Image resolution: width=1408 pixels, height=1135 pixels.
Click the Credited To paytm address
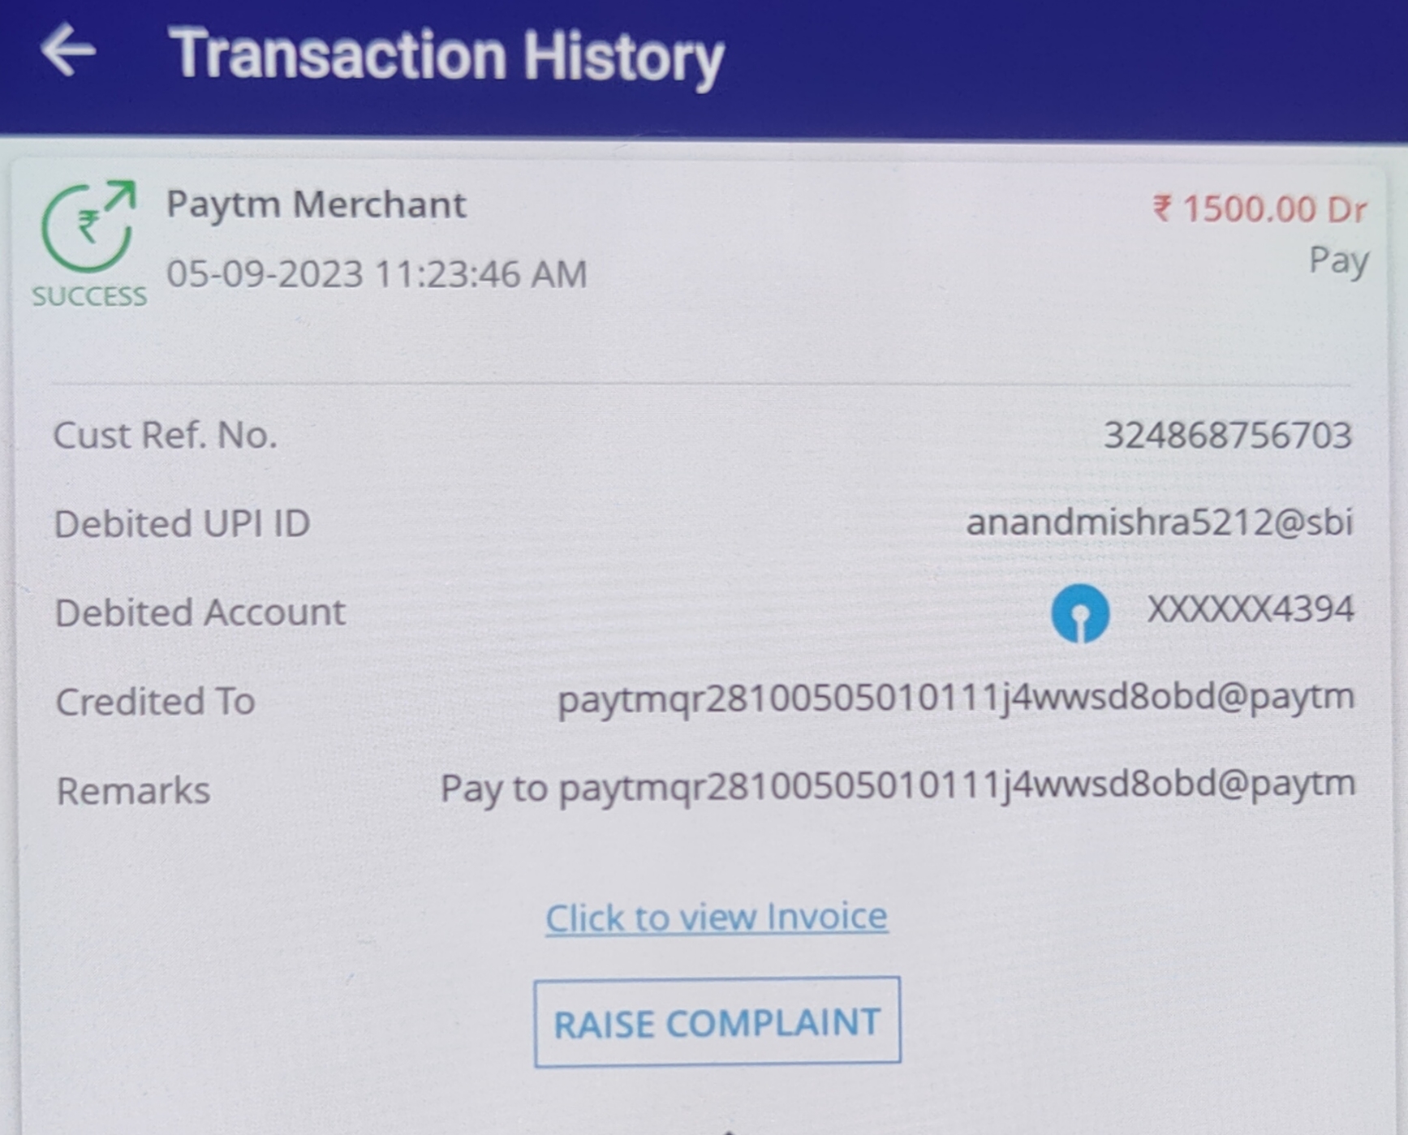(957, 699)
